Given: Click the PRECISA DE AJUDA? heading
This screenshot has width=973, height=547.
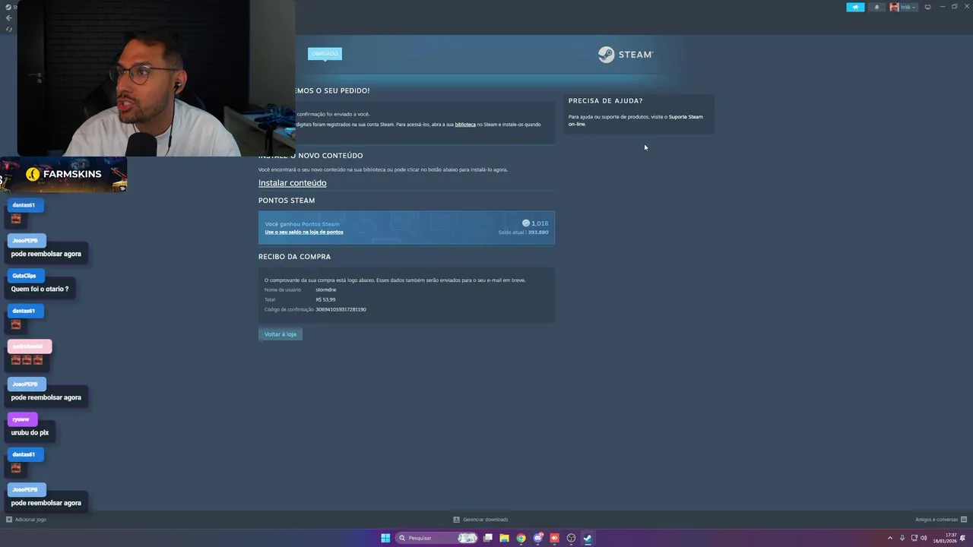Looking at the screenshot, I should 605,100.
